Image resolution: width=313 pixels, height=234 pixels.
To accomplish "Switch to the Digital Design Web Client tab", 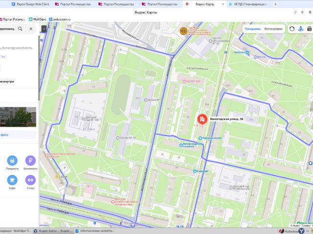I will (30, 4).
